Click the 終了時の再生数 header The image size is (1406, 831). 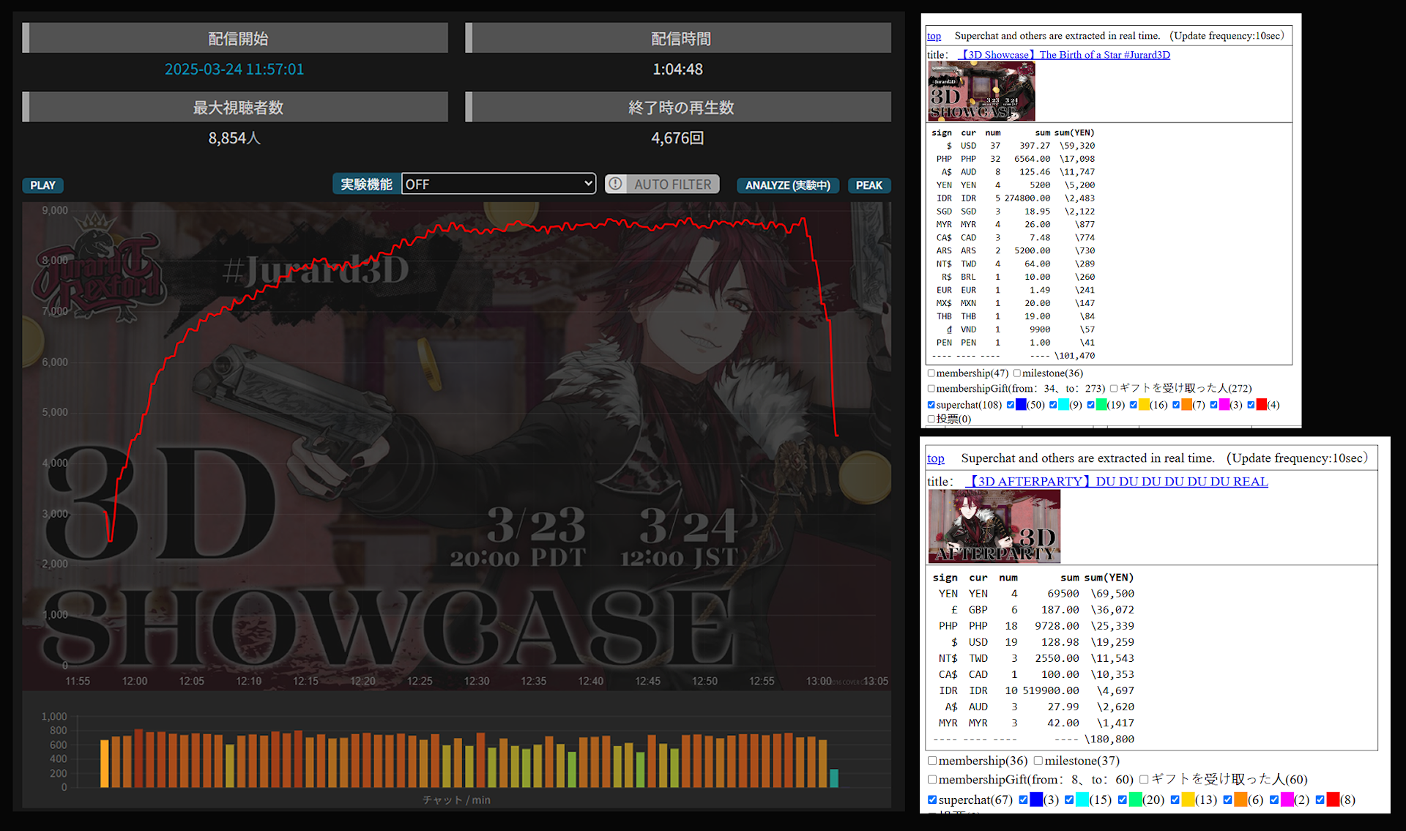coord(678,107)
